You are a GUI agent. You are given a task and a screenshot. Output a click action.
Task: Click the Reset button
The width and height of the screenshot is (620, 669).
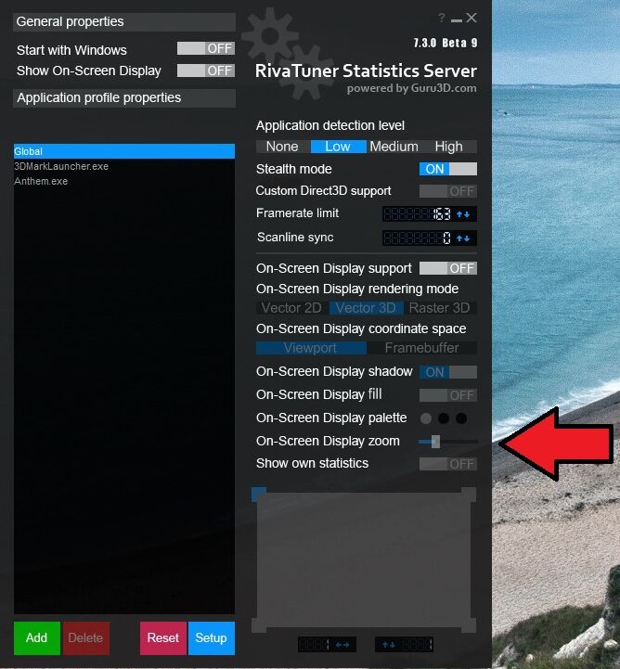click(163, 637)
